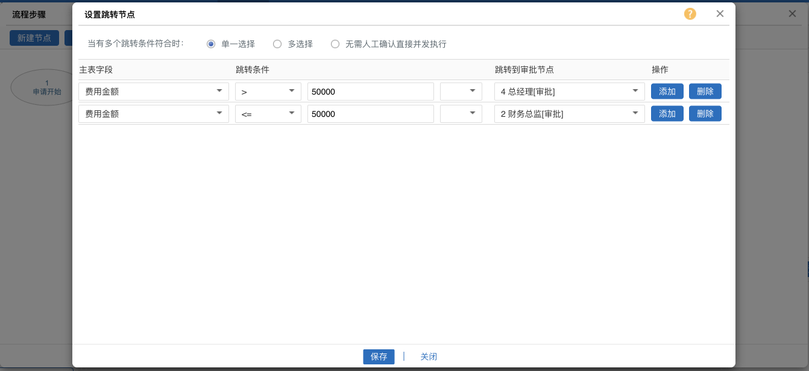
Task: Select the 多选择 radio option
Action: click(277, 44)
